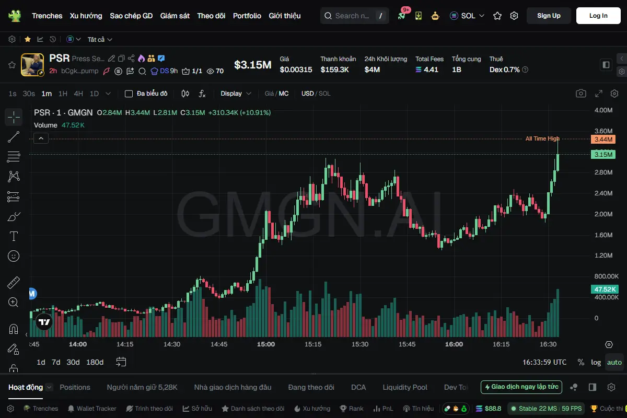Open the SOL chain dropdown
The height and width of the screenshot is (418, 627).
[x=467, y=16]
